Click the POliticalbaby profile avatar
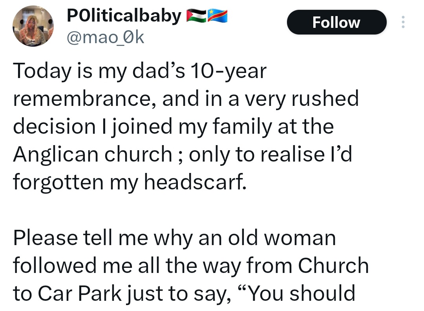The width and height of the screenshot is (424, 311). click(33, 26)
